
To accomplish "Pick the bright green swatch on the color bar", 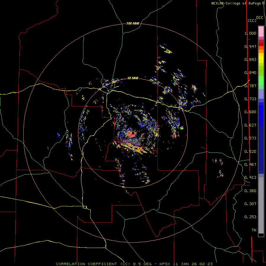I will pos(261,81).
